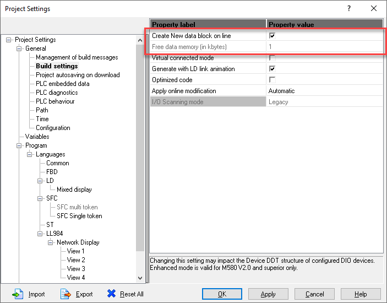Click the Reset All label
This screenshot has width=387, height=303.
(132, 294)
